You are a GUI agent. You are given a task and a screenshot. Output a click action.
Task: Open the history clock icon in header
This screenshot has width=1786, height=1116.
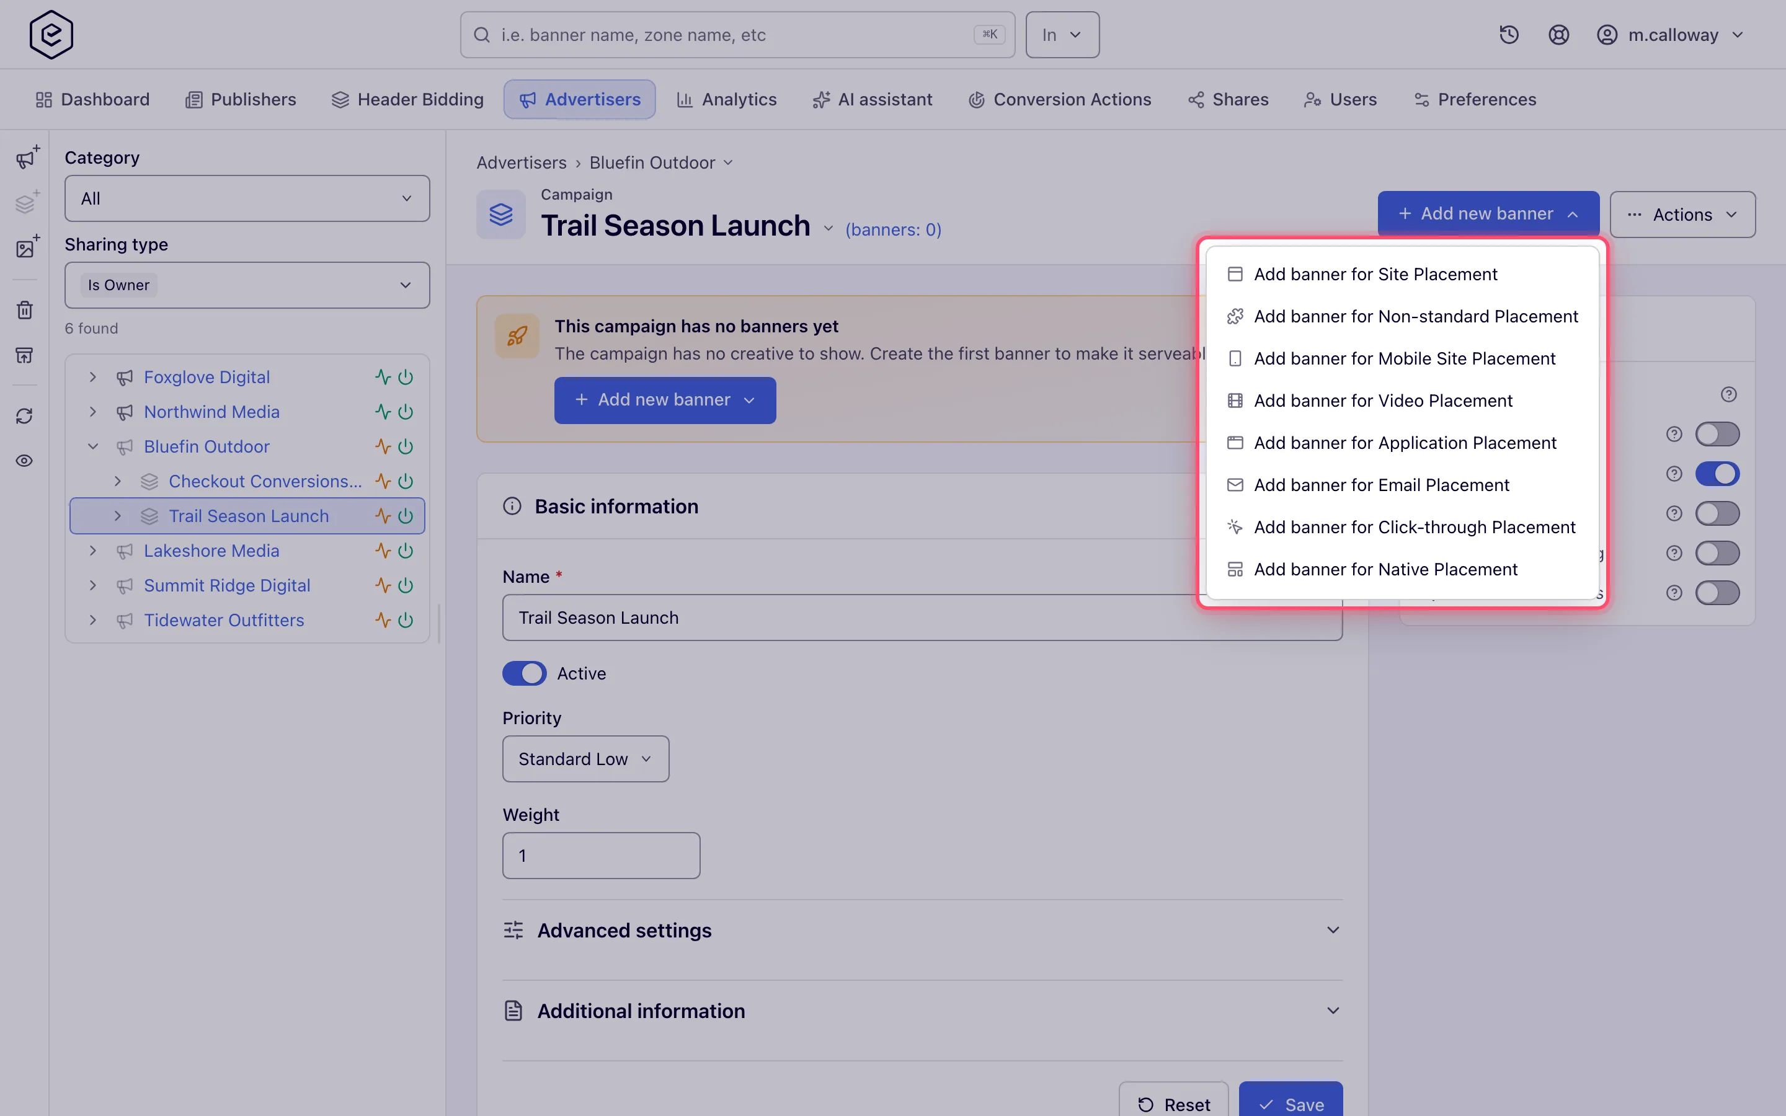click(1509, 35)
